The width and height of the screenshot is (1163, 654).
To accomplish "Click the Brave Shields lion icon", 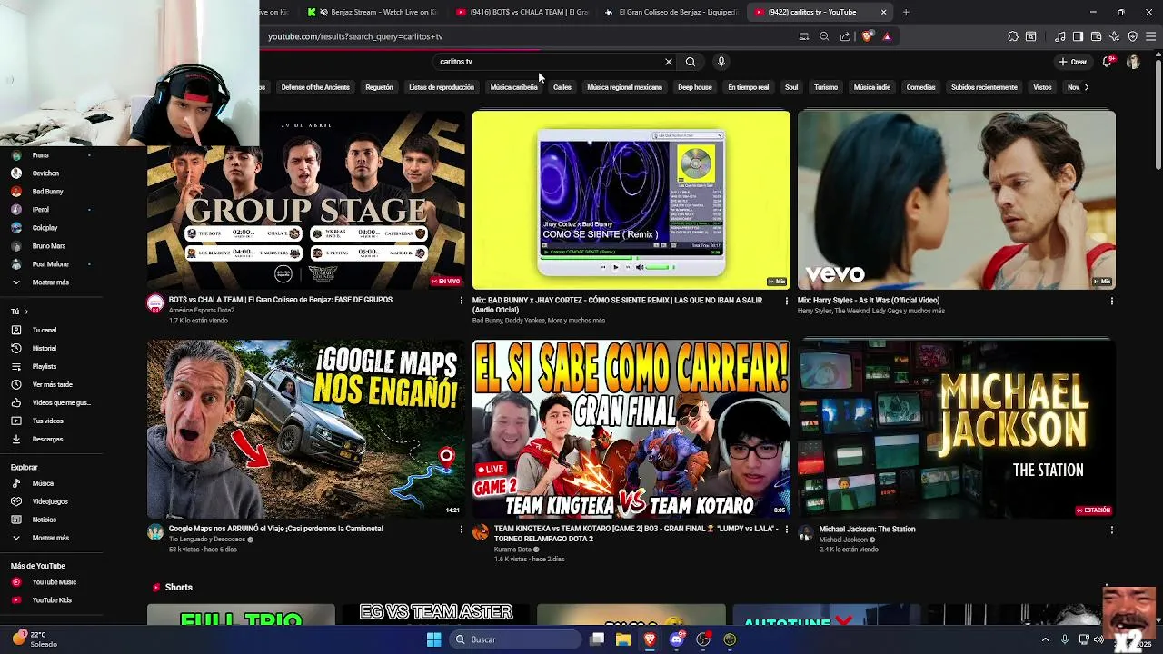I will pyautogui.click(x=868, y=36).
